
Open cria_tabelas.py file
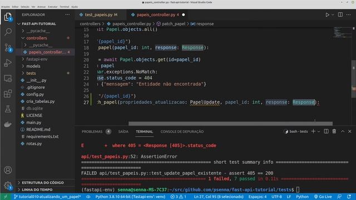pos(40,101)
